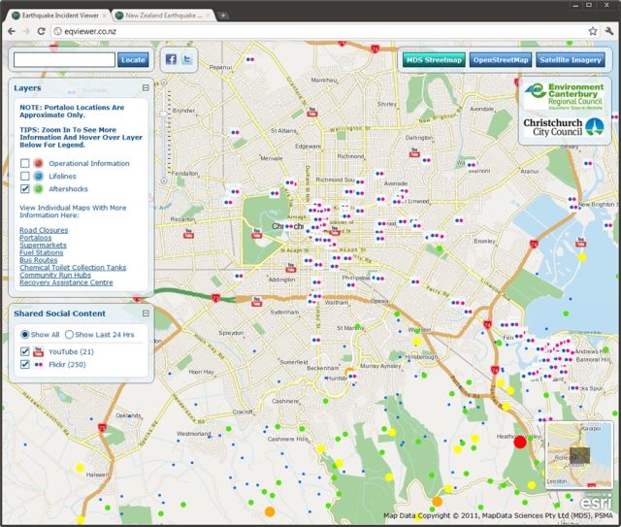Bookmark the page with the star icon
The image size is (621, 527).
(x=593, y=31)
